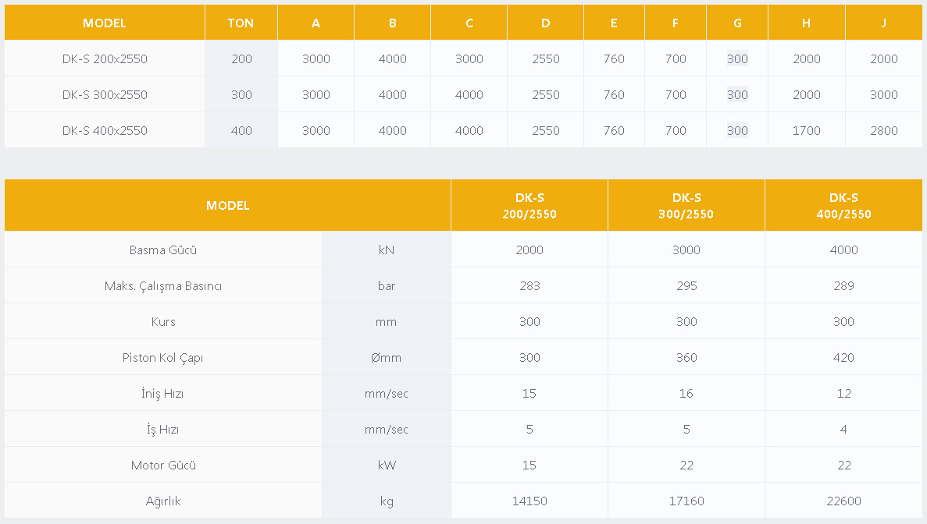
Task: Click the TON column header
Action: point(241,23)
